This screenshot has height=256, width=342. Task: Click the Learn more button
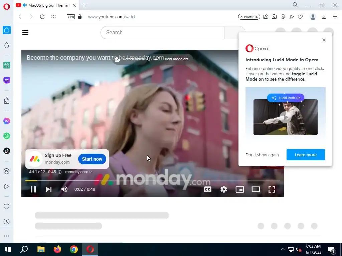coord(306,155)
